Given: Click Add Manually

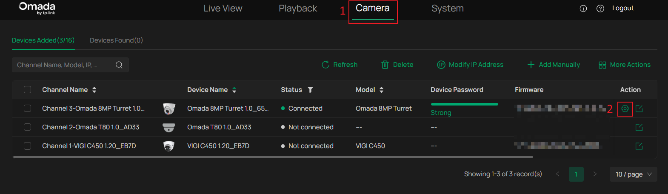Looking at the screenshot, I should (554, 65).
